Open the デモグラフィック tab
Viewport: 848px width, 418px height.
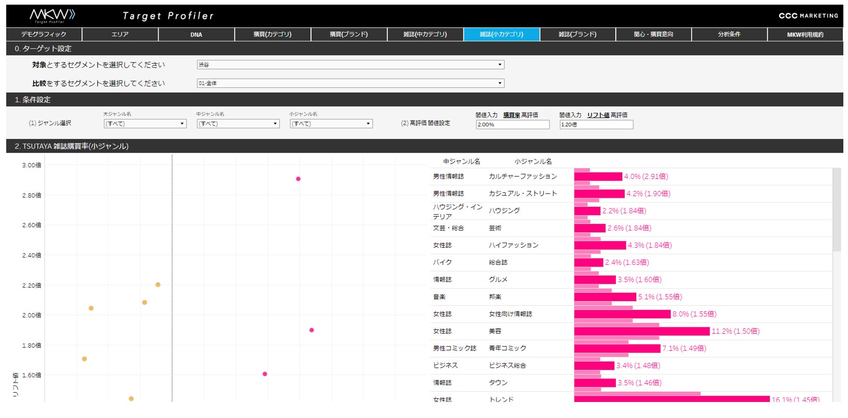pyautogui.click(x=44, y=34)
